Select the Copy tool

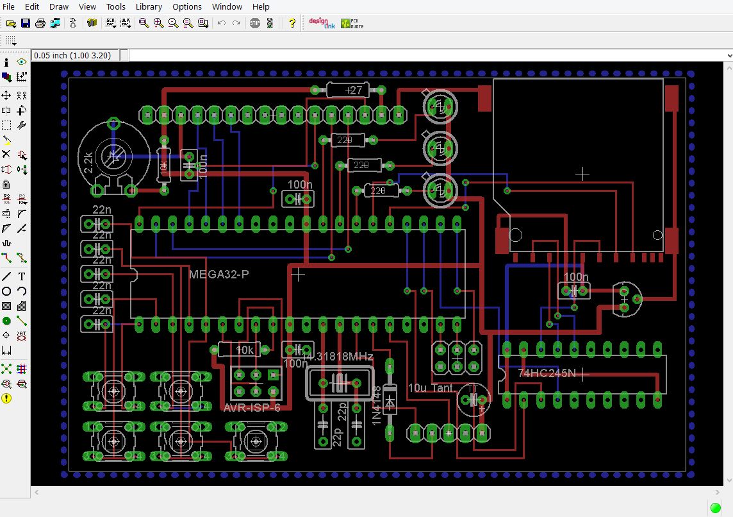coord(22,96)
